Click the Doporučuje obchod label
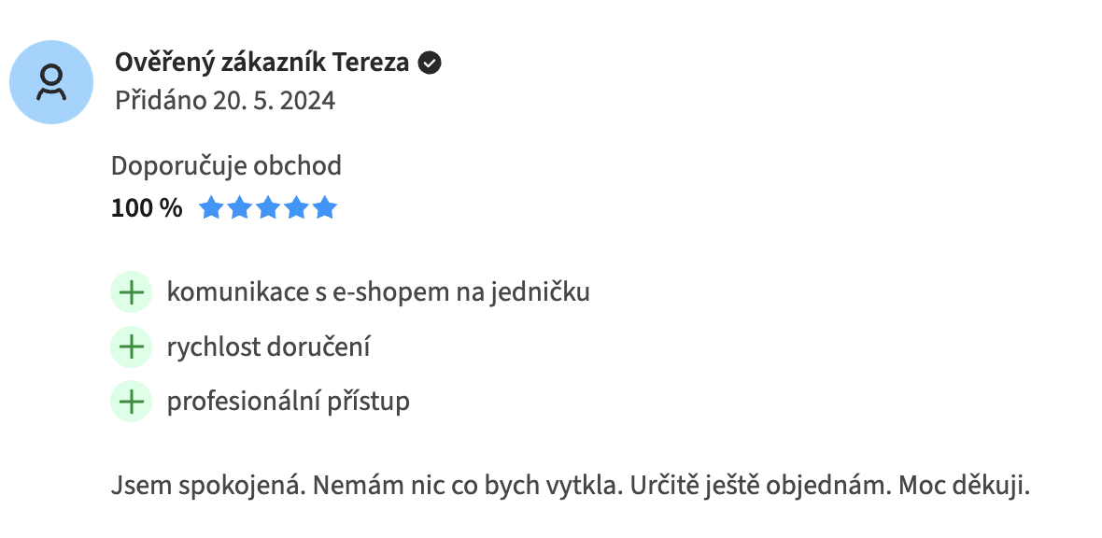Viewport: 1102px width, 538px height. pyautogui.click(x=226, y=166)
